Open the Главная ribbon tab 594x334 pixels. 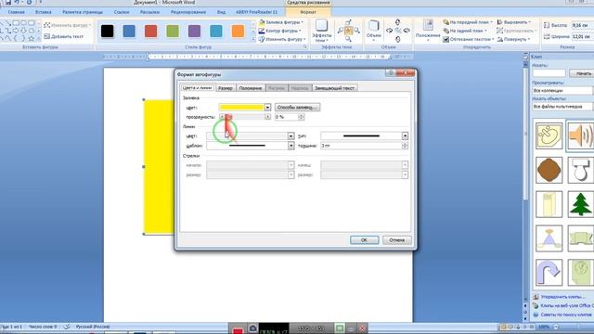(17, 12)
